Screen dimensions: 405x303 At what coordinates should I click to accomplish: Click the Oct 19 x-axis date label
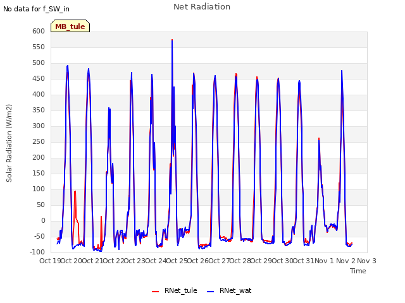coord(50,261)
